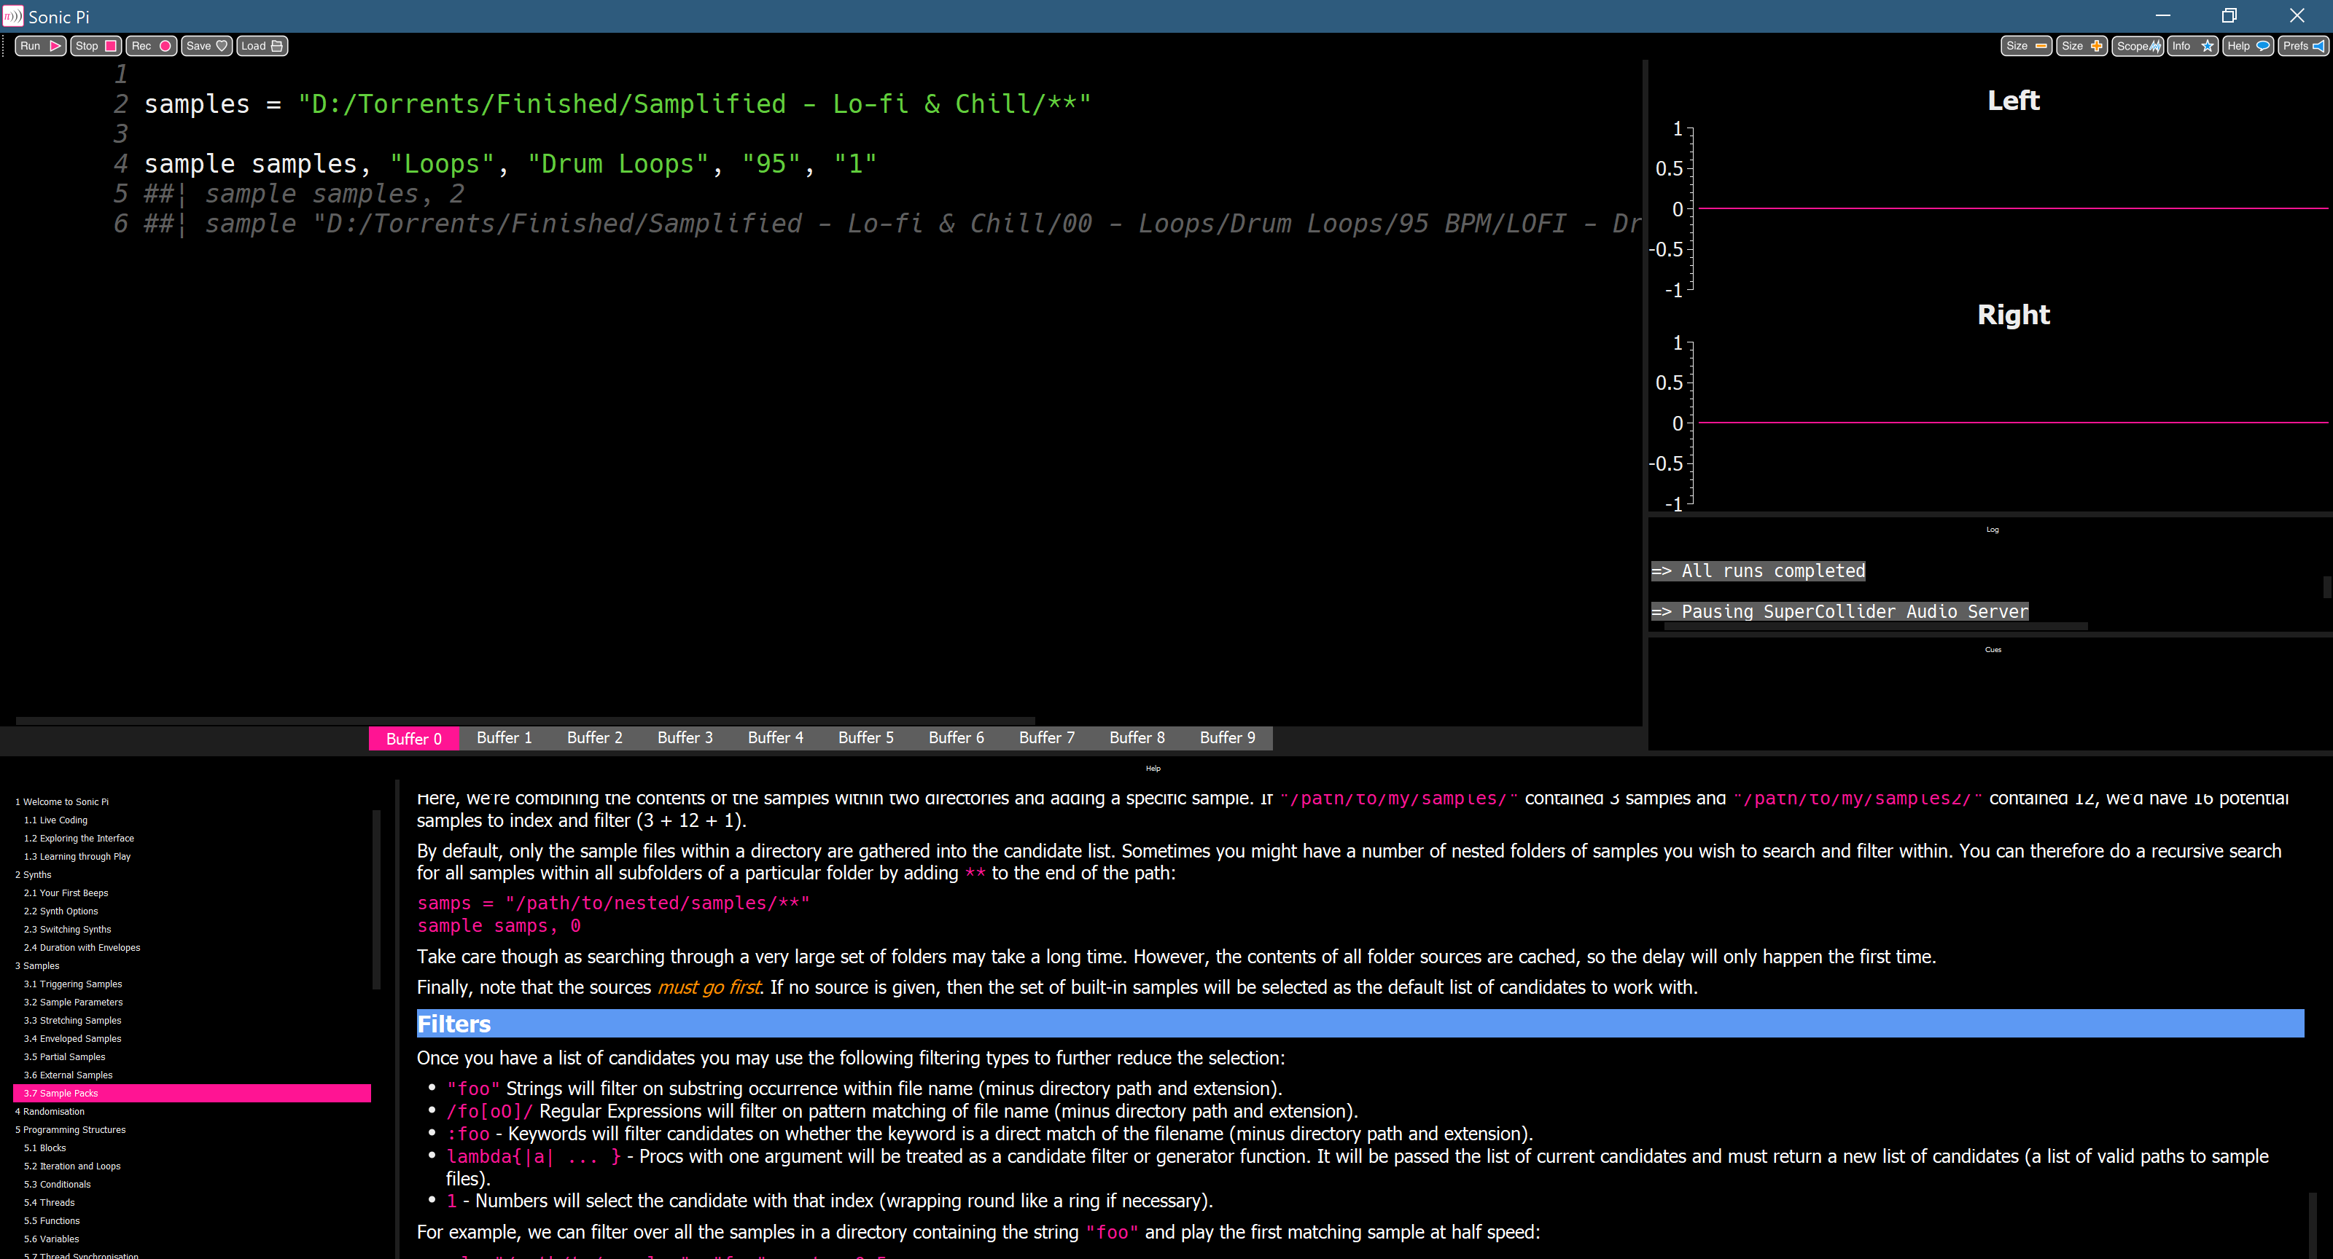Toggle the Help panel visibility
Image resolution: width=2333 pixels, height=1259 pixels.
2248,46
